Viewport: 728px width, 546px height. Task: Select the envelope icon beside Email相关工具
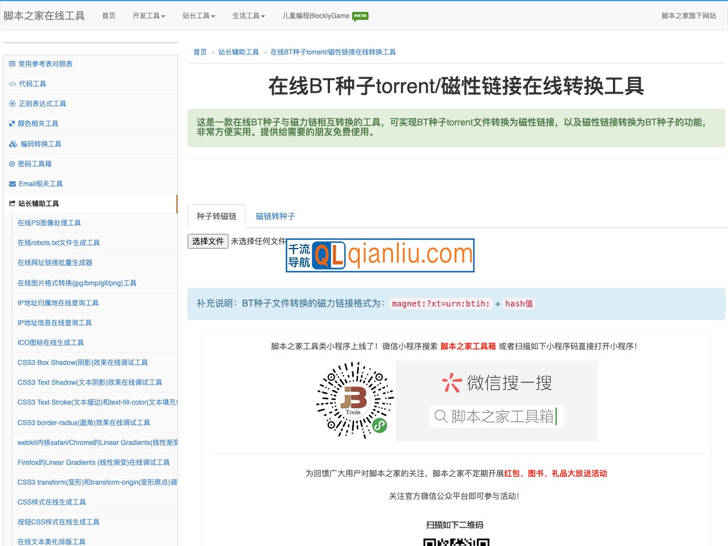point(11,183)
